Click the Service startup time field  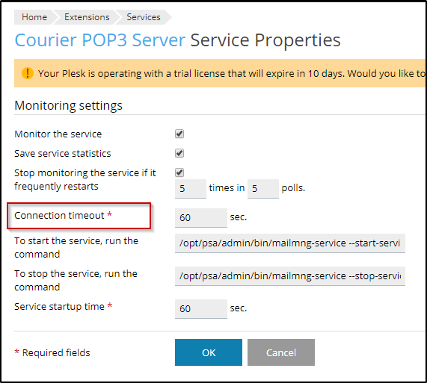(x=201, y=309)
